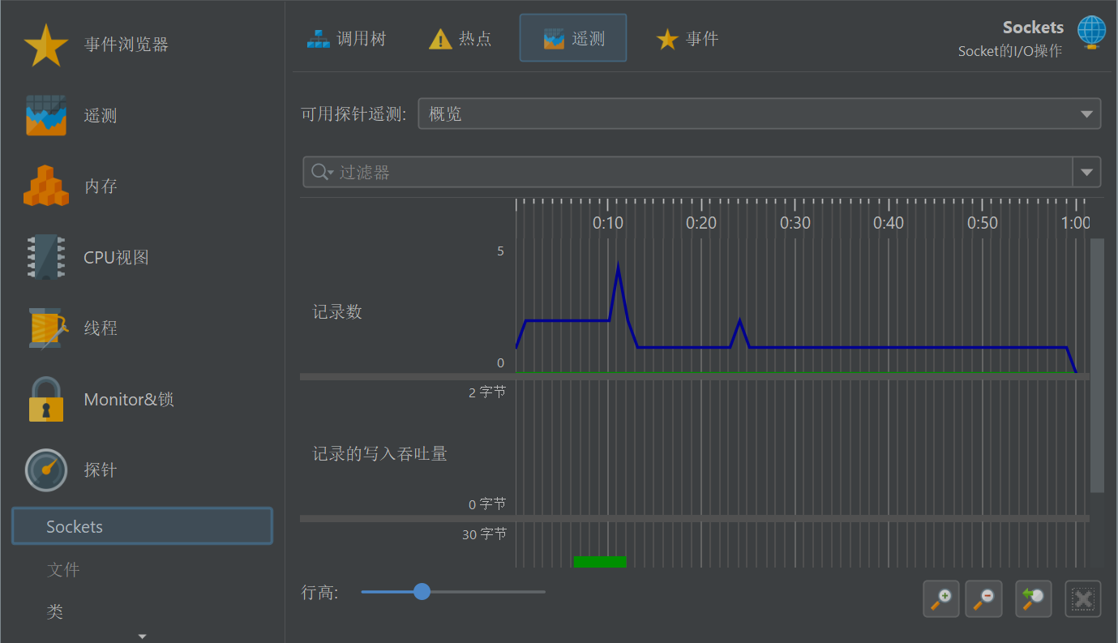Image resolution: width=1118 pixels, height=643 pixels.
Task: Select the 遥测 tab in top bar
Action: tap(573, 38)
